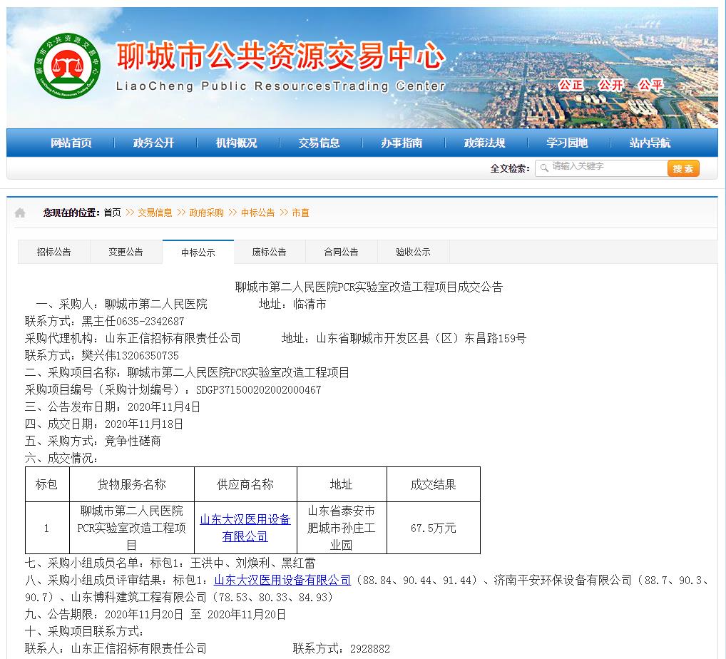Click 政府采购 breadcrumb link
Screen dimensions: 726x659
click(x=206, y=213)
